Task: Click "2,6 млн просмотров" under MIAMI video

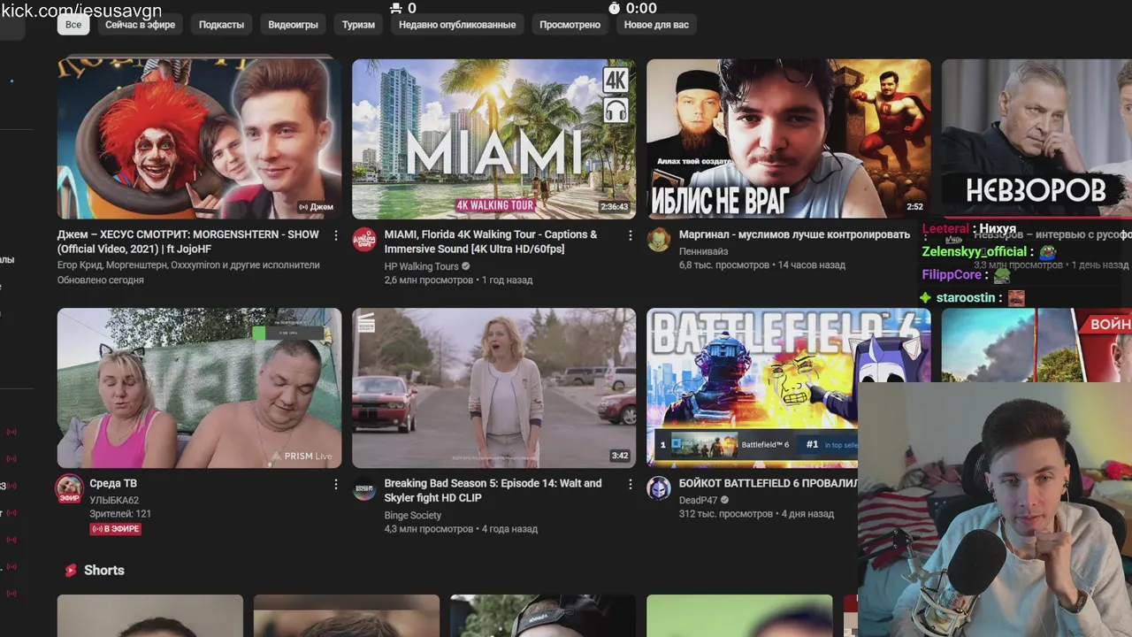Action: coord(428,280)
